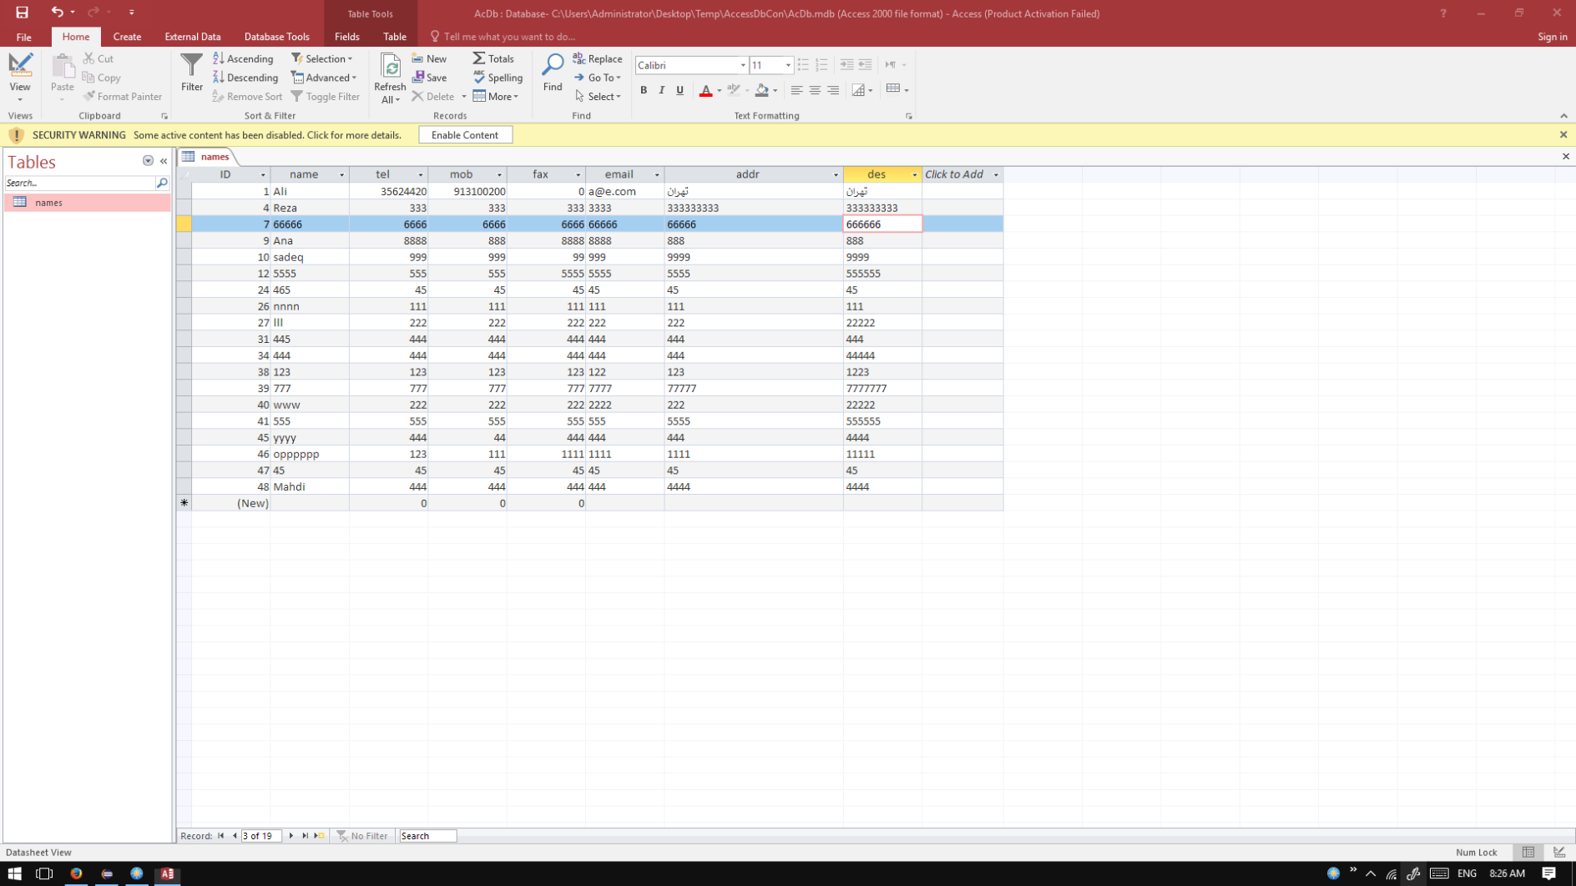Center-align the text
This screenshot has height=886, width=1576.
tap(815, 90)
